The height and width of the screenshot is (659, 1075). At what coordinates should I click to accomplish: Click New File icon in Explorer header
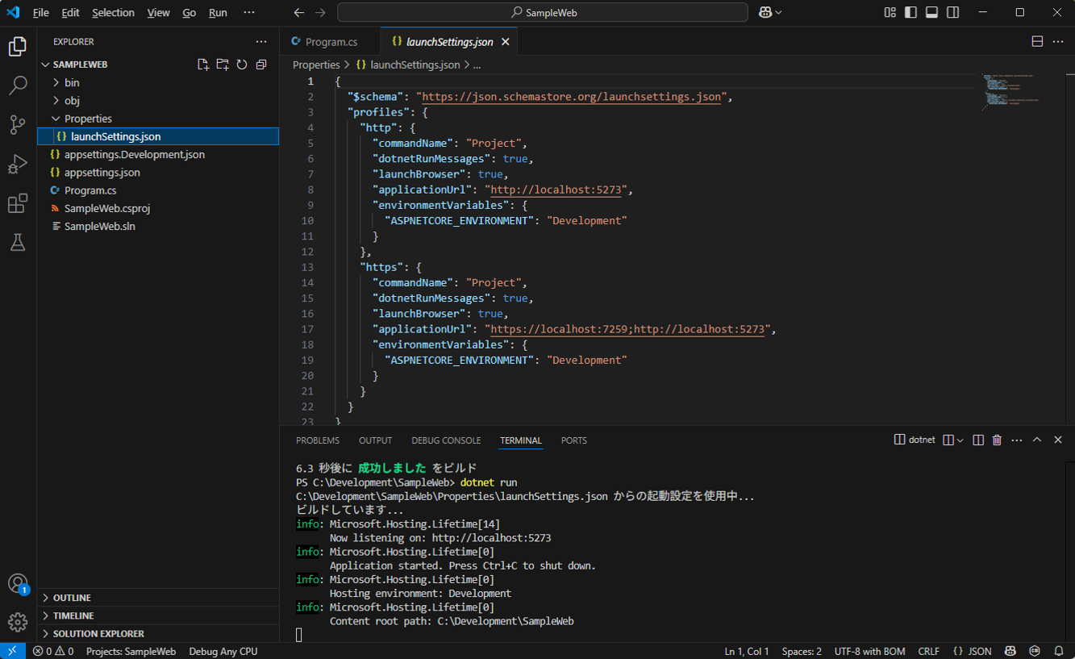point(203,65)
